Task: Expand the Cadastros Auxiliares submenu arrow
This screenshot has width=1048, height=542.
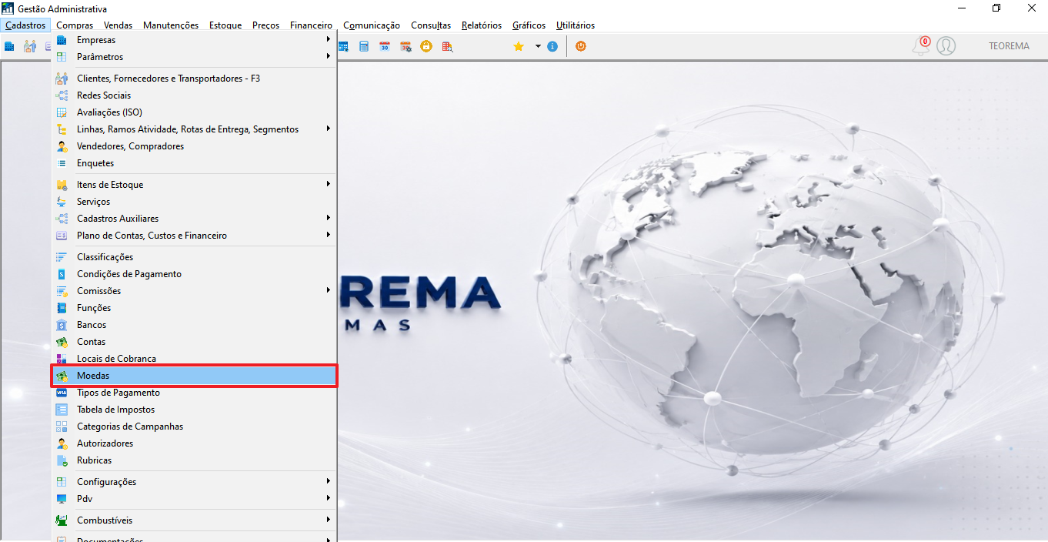Action: coord(328,218)
